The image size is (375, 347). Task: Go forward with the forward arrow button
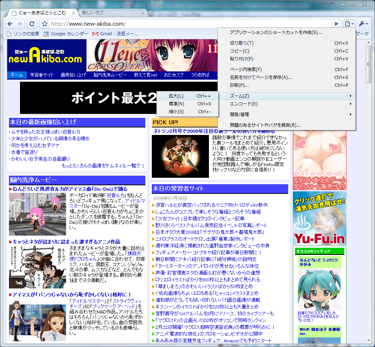tap(20, 24)
